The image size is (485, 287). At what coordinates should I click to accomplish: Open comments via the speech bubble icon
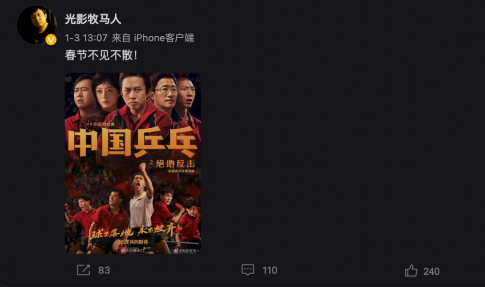[248, 270]
